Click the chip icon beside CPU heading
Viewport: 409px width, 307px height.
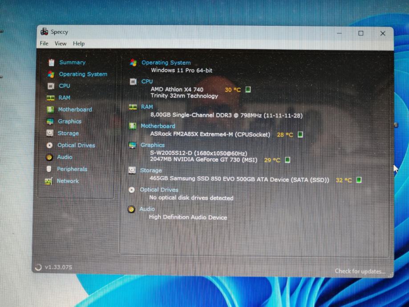[133, 81]
